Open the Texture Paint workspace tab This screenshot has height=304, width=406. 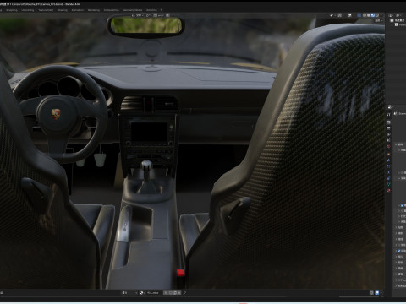pos(46,10)
